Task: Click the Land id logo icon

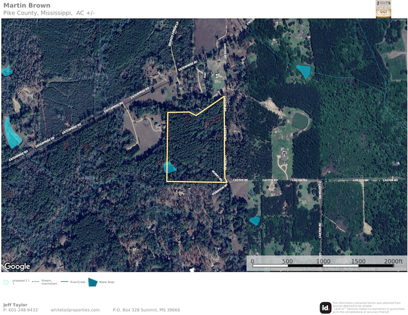Action: point(325,308)
